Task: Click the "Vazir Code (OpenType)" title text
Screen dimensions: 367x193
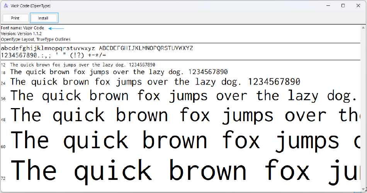Action: pos(31,6)
